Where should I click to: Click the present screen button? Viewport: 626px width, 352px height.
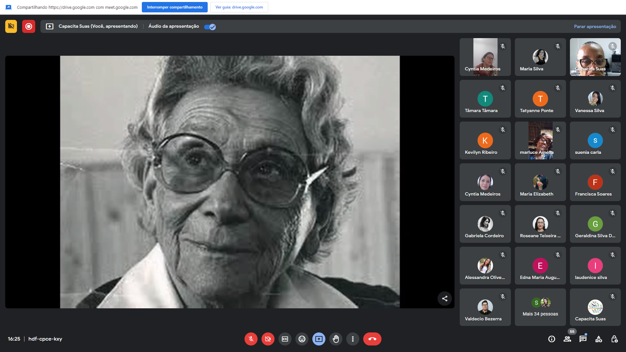coord(319,339)
